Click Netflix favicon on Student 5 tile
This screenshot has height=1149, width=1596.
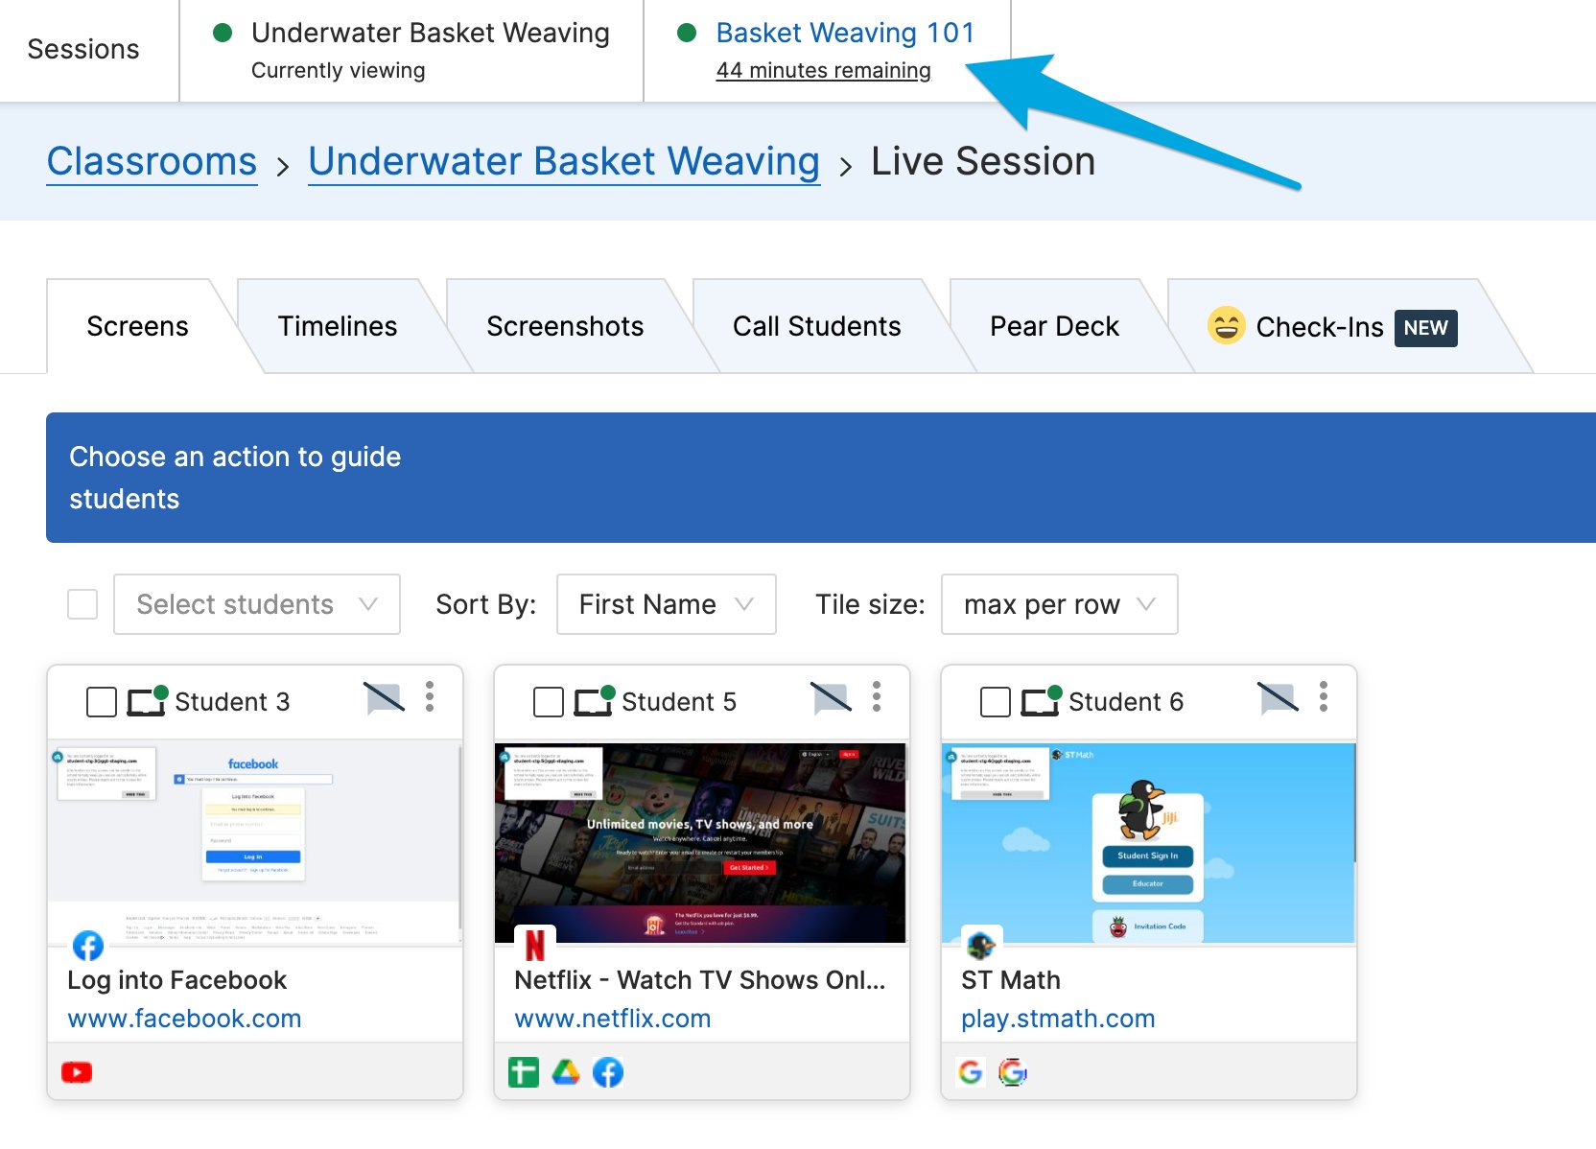(x=535, y=946)
